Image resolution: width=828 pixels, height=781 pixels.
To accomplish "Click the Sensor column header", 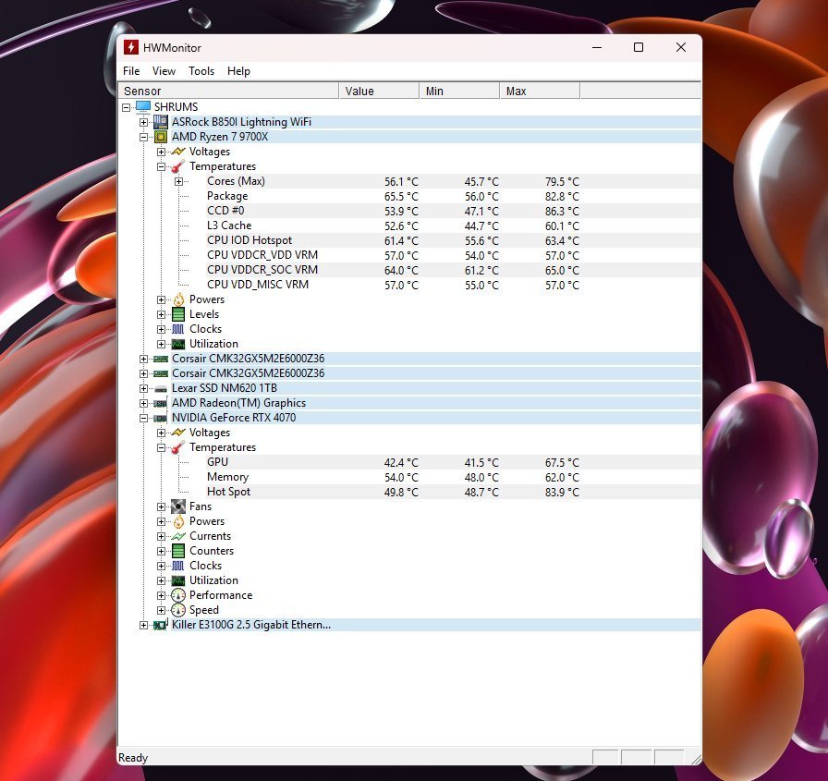I will 229,91.
